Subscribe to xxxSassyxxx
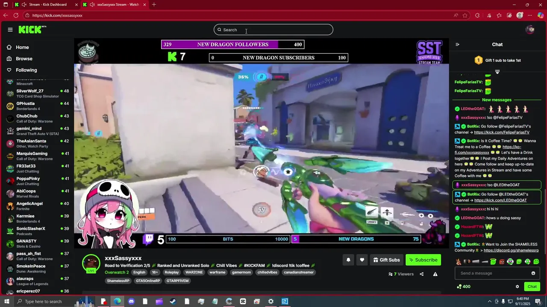 click(x=423, y=260)
